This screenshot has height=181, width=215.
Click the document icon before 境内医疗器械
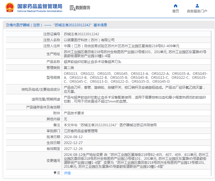click(8, 25)
